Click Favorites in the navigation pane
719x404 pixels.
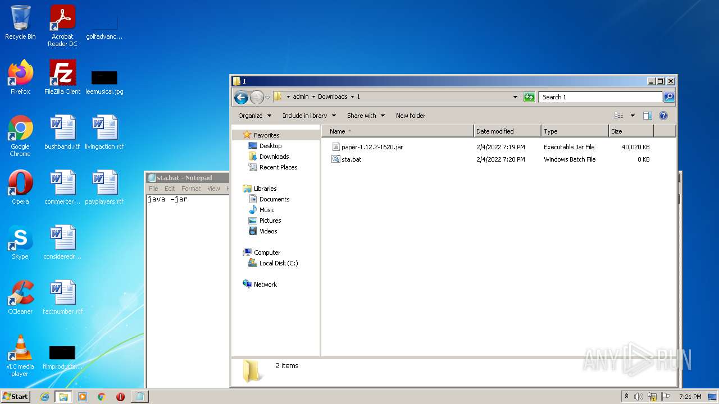click(x=266, y=135)
